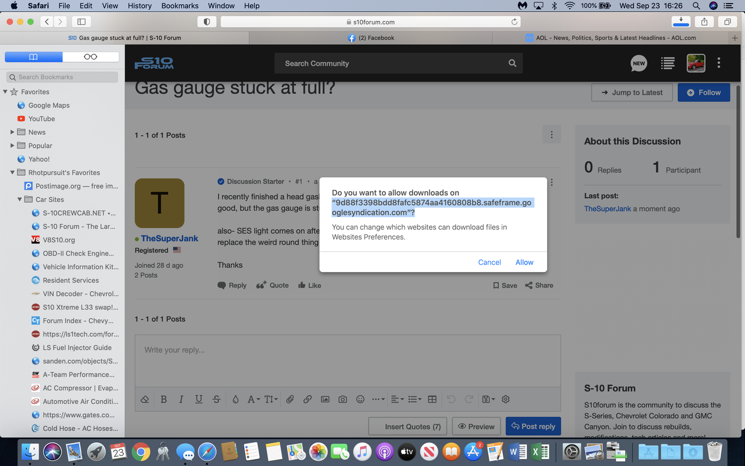Click the Insert Quotes (7) button
This screenshot has width=745, height=466.
pyautogui.click(x=407, y=426)
